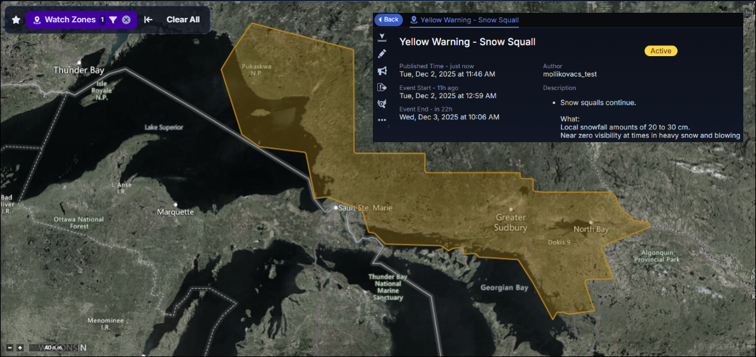Image resolution: width=756 pixels, height=357 pixels.
Task: Click the 40 n.m. map scale bar
Action: [53, 347]
